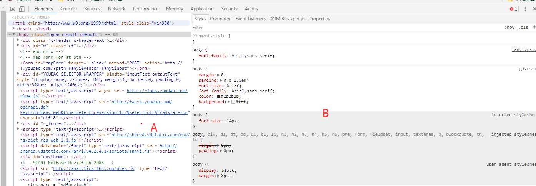The height and width of the screenshot is (186, 536).
Task: Toggle the device toolbar icon
Action: 22,9
